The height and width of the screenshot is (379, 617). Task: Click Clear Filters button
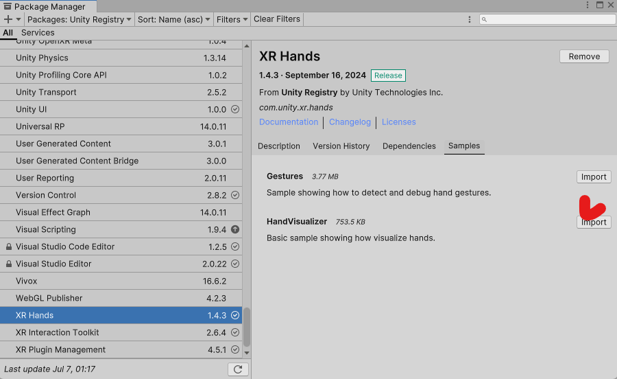click(x=277, y=19)
